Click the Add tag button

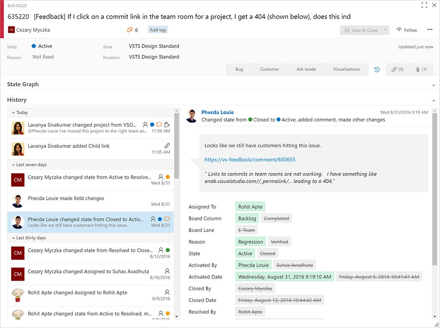pyautogui.click(x=158, y=30)
